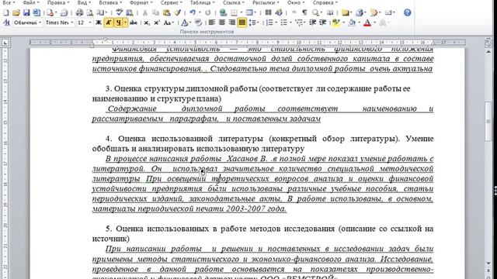Toggle bold Ж formatting

tap(99, 22)
